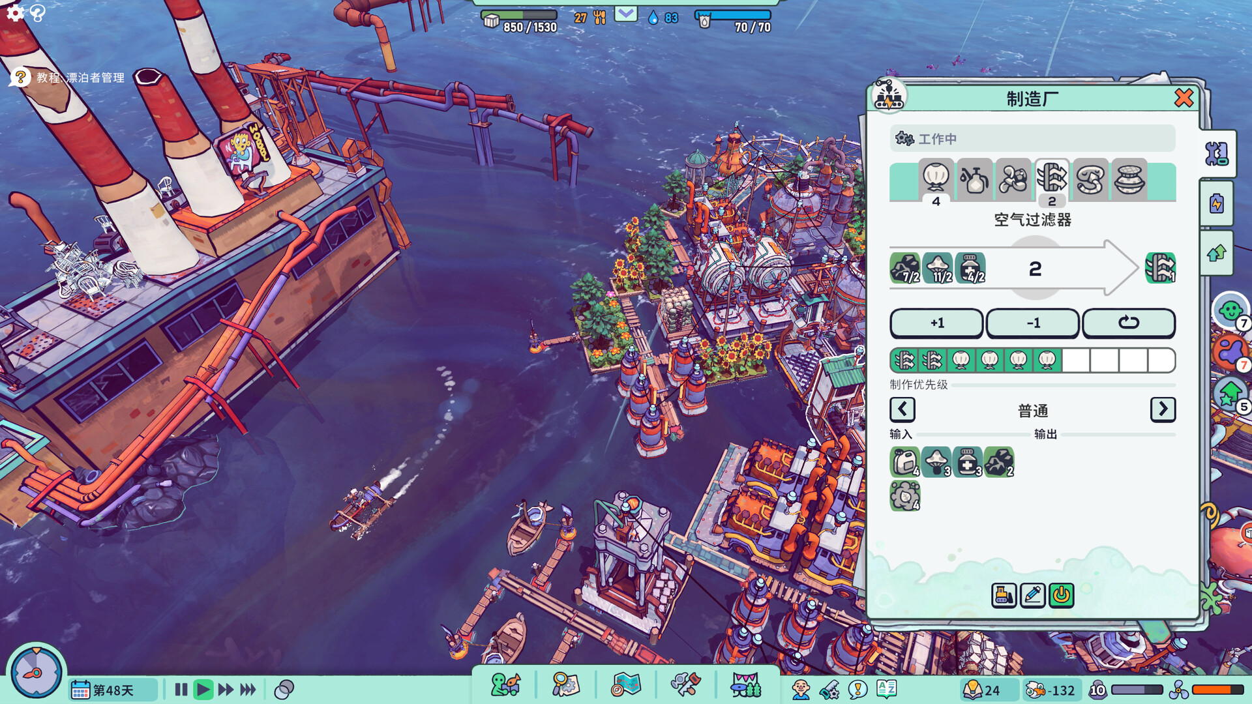Image resolution: width=1252 pixels, height=704 pixels.
Task: Open the battery power tab on the panel side
Action: (x=1218, y=203)
